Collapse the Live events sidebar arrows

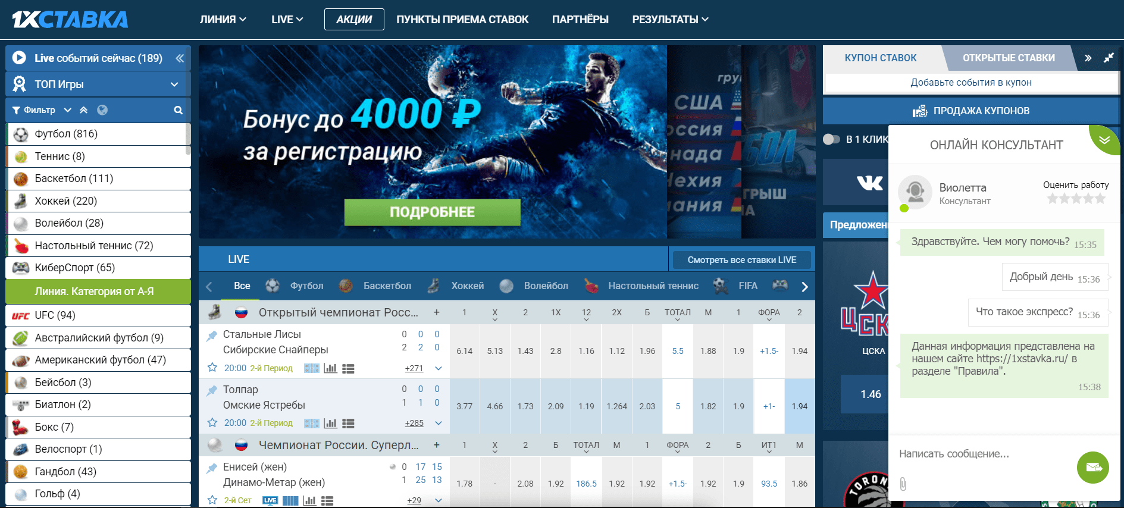pyautogui.click(x=180, y=58)
